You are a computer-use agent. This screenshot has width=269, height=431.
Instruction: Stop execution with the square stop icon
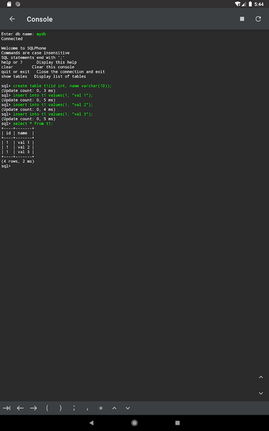click(x=242, y=19)
